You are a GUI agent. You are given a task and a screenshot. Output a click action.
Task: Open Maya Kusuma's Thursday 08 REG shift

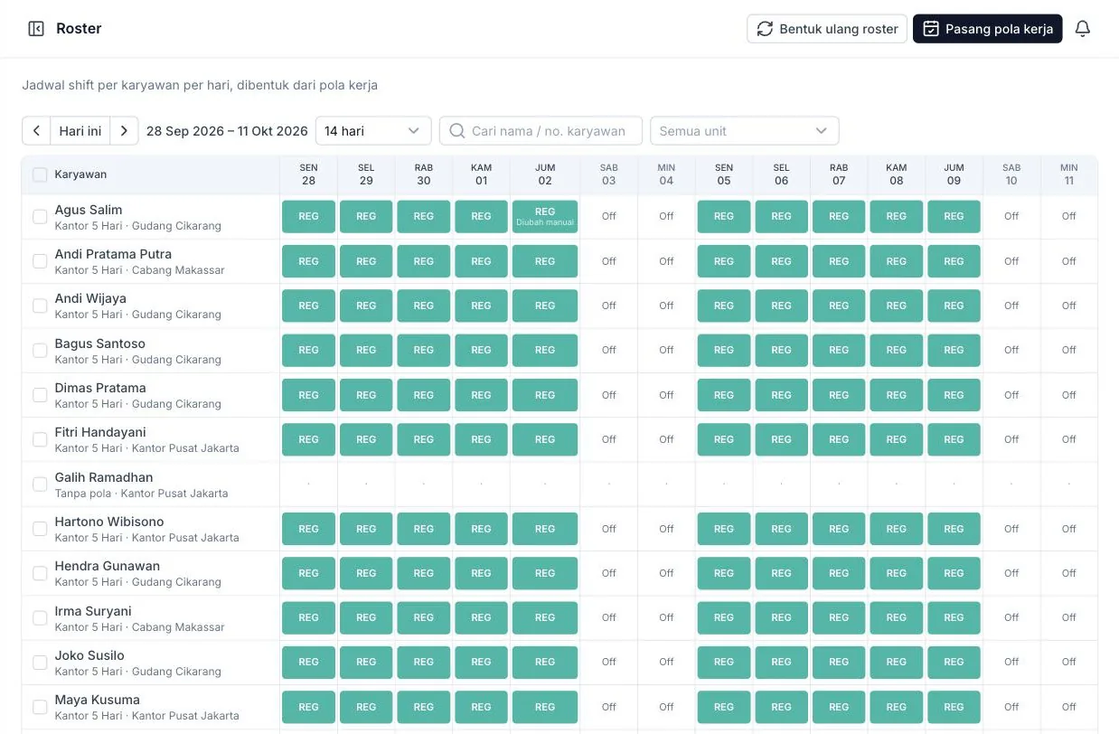[x=897, y=707]
